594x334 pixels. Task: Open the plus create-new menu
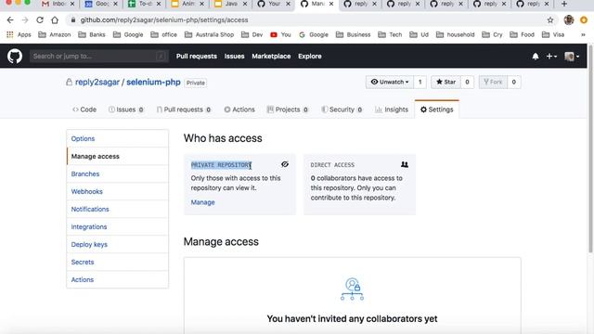tap(551, 57)
